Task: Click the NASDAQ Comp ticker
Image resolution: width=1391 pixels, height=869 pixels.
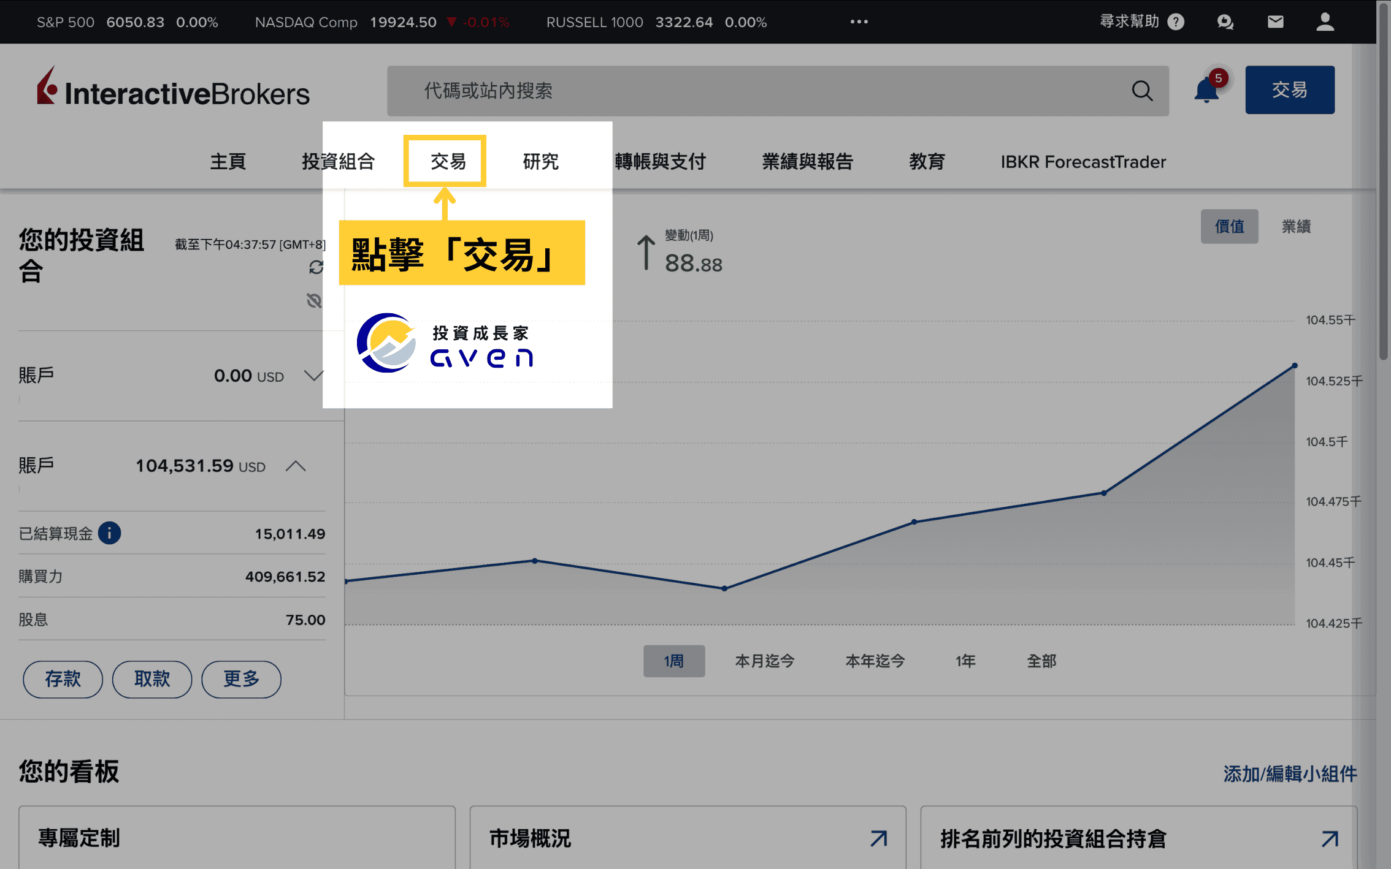Action: (x=382, y=22)
